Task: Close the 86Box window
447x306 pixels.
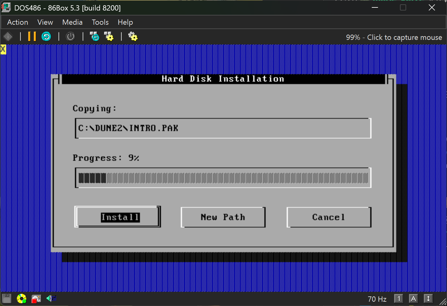Action: (432, 7)
